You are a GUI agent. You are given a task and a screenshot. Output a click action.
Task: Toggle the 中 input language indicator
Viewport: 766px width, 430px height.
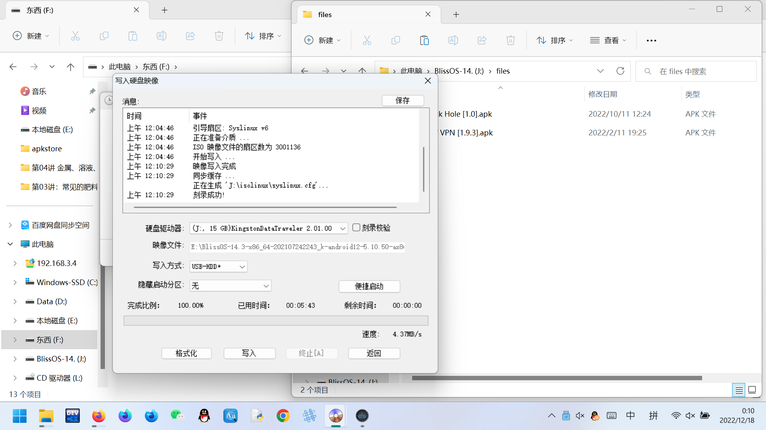(630, 416)
